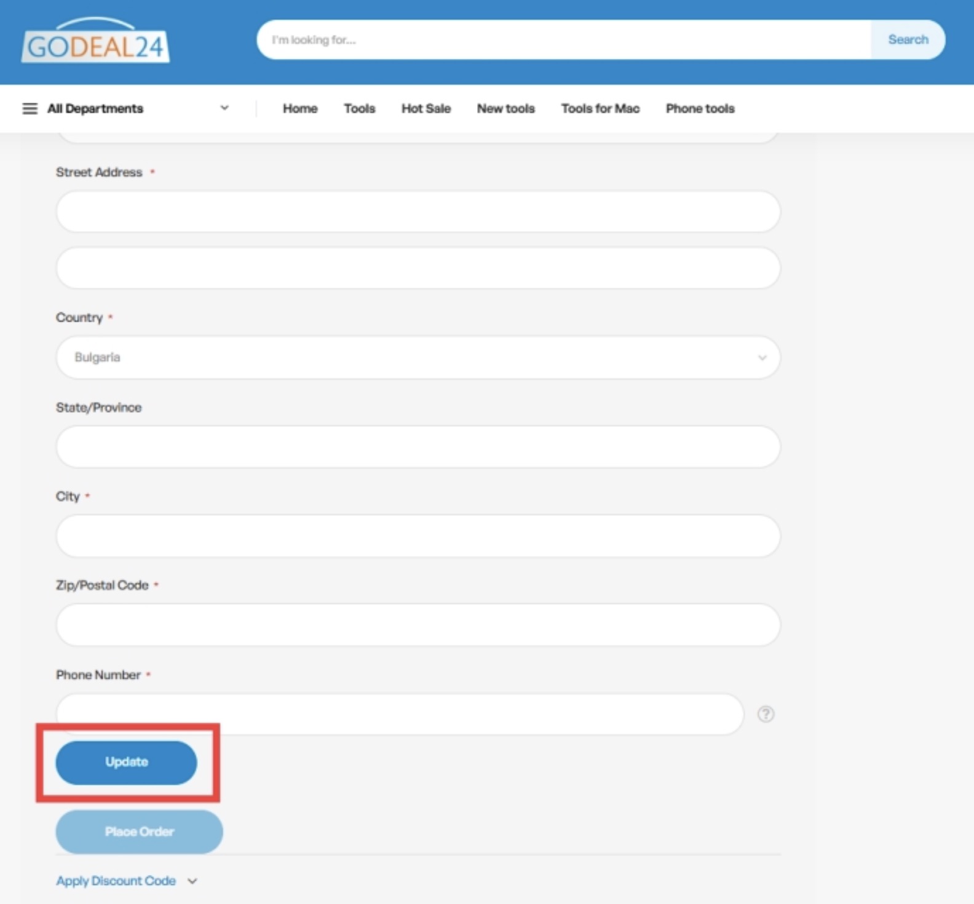Click into the Zip/Postal Code field
The width and height of the screenshot is (974, 904).
click(418, 625)
